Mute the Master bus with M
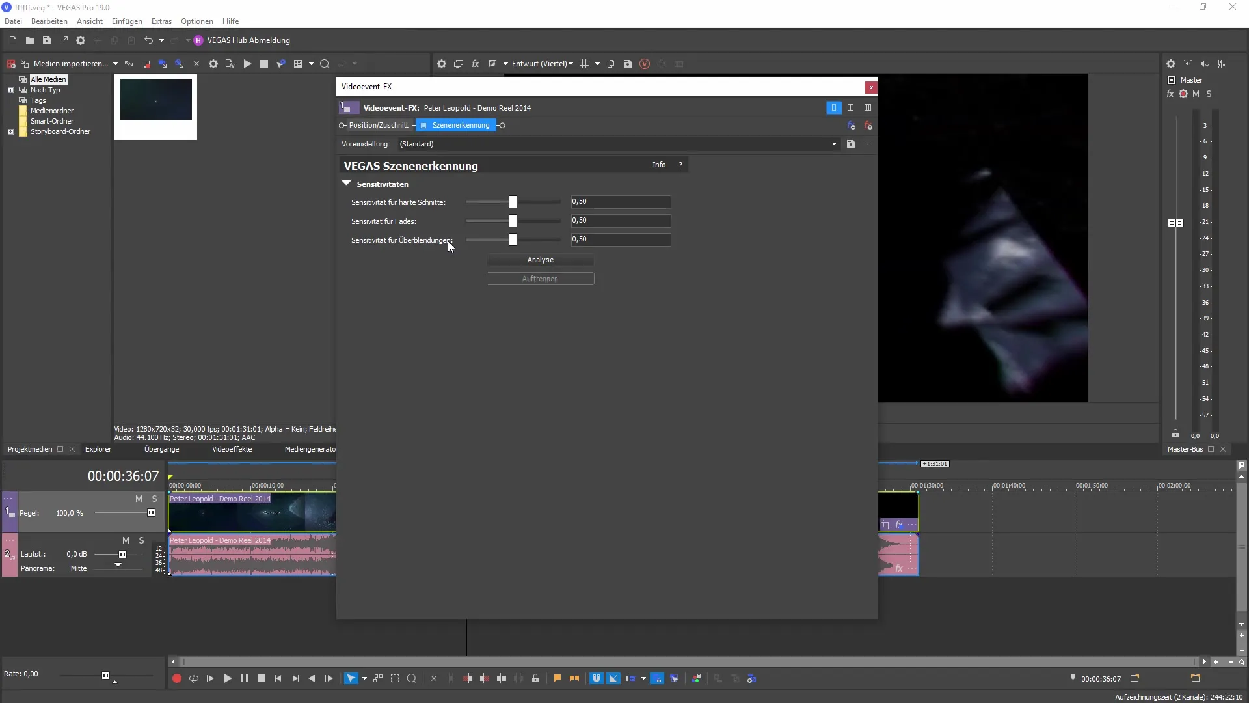 1196,94
